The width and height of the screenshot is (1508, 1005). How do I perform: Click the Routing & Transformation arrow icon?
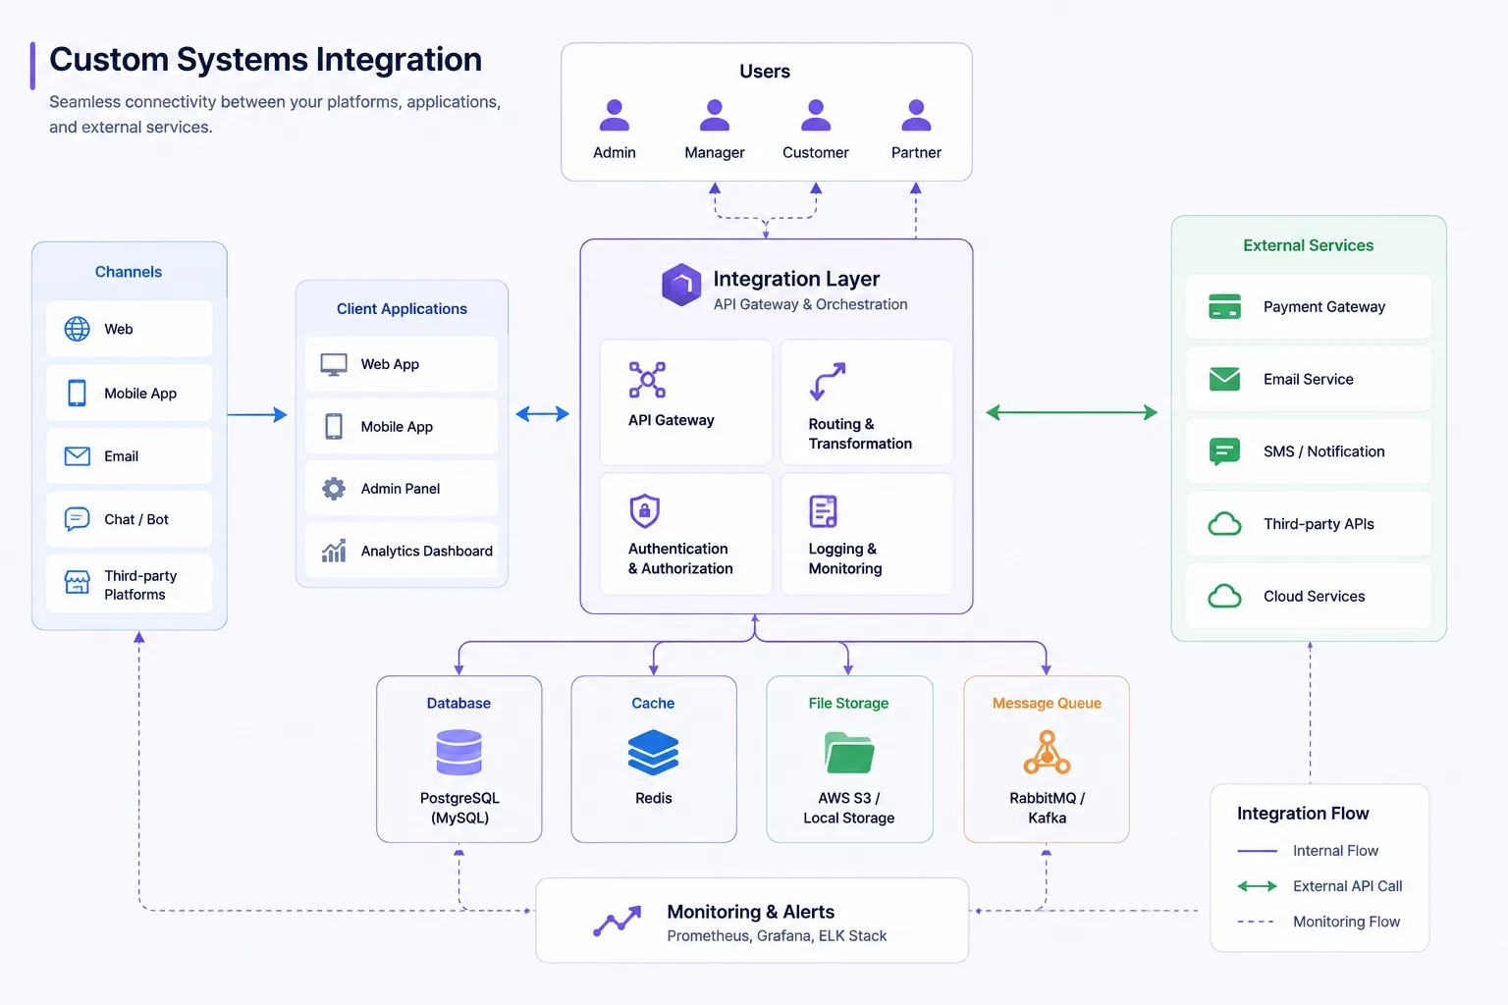pyautogui.click(x=828, y=381)
